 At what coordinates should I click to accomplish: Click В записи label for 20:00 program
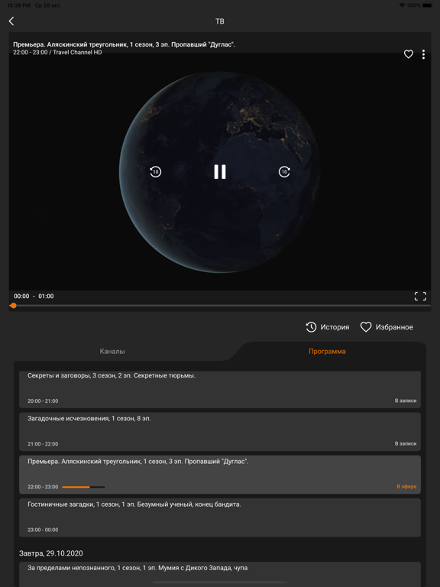[x=405, y=401]
